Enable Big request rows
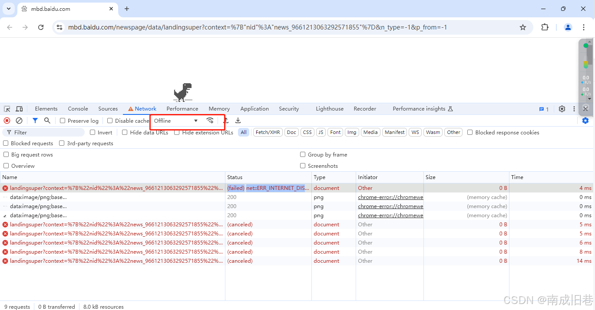Image resolution: width=595 pixels, height=310 pixels. 6,154
